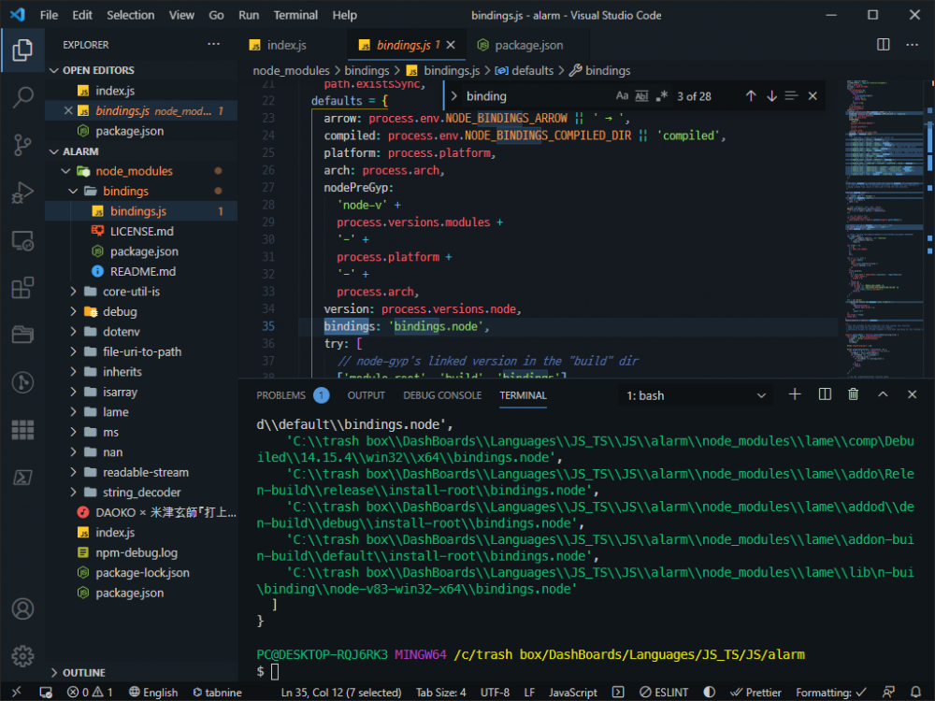Open the Selection menu
This screenshot has width=935, height=701.
point(131,15)
